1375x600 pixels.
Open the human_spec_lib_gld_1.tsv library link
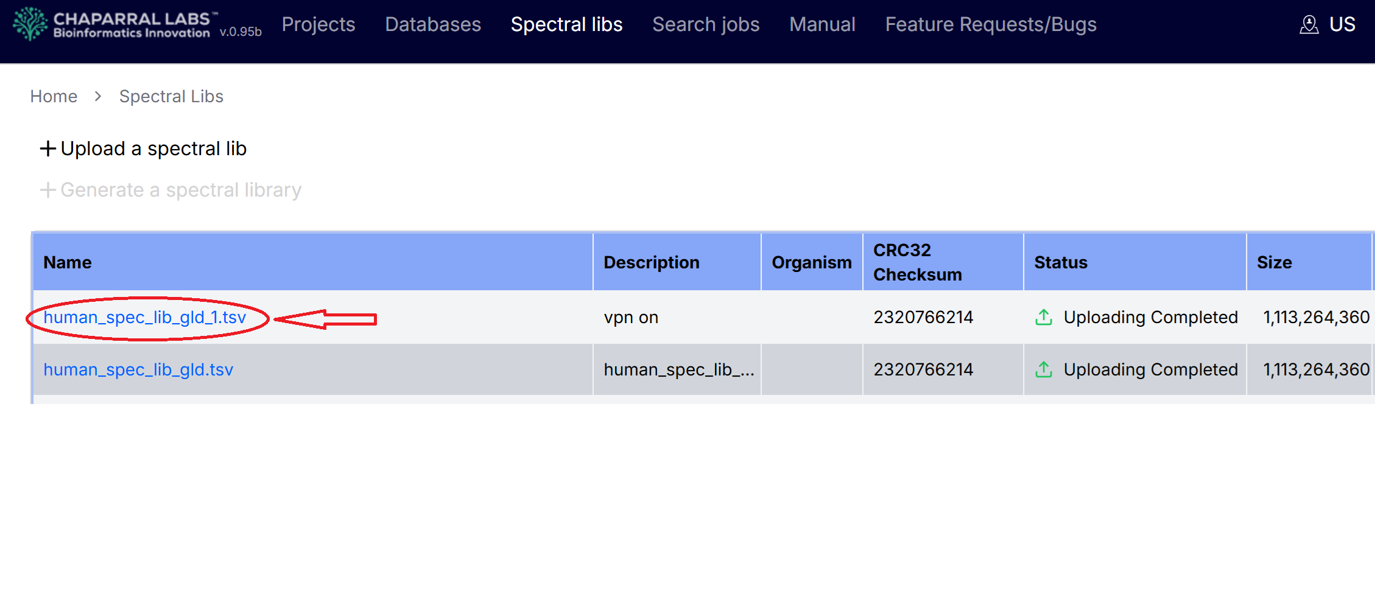[x=144, y=317]
